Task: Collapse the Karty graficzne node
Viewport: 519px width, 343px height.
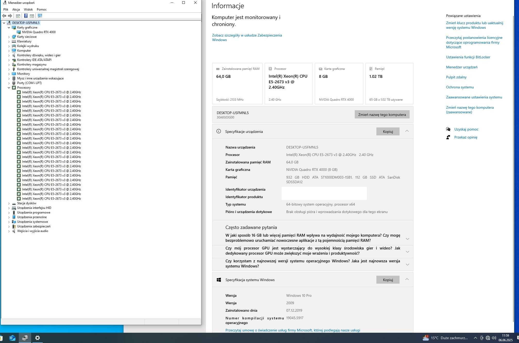Action: tap(9, 27)
